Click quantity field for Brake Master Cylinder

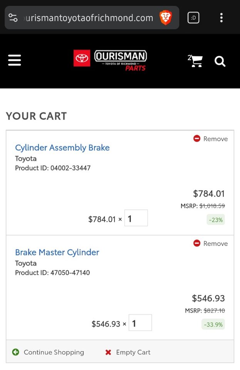point(140,323)
